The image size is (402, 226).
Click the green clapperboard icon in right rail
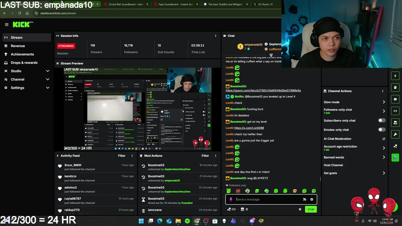tap(395, 158)
